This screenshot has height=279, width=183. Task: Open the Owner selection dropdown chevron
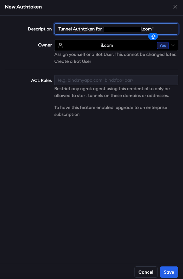tap(173, 45)
